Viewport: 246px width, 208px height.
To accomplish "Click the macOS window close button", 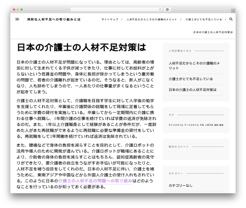I will [14, 10].
